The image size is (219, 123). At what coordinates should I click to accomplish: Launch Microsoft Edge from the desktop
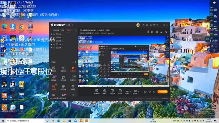point(4,28)
